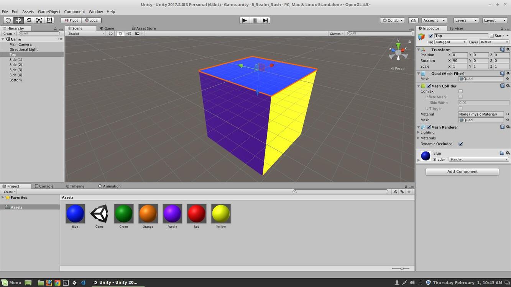
Task: Click the Add Component button
Action: click(462, 171)
